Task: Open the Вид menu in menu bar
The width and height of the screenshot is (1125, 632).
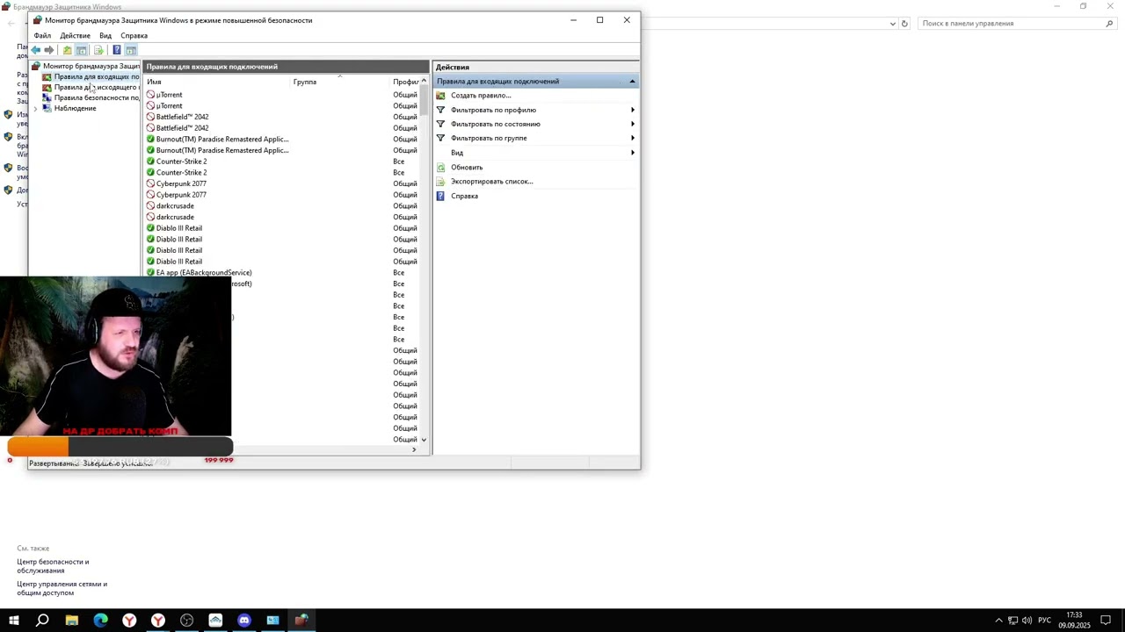Action: pos(105,36)
